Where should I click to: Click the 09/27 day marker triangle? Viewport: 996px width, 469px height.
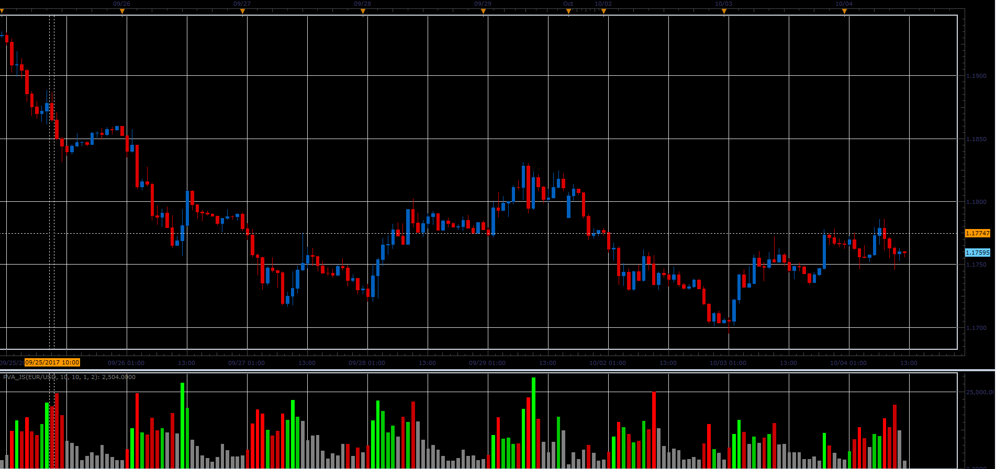pos(242,12)
